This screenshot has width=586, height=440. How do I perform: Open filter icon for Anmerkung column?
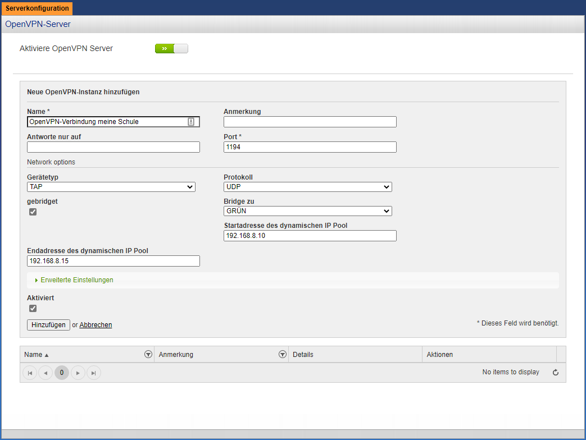pyautogui.click(x=283, y=355)
